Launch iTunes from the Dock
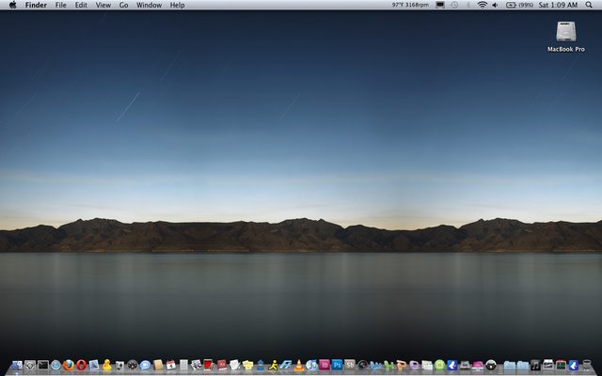This screenshot has height=376, width=602. (311, 365)
